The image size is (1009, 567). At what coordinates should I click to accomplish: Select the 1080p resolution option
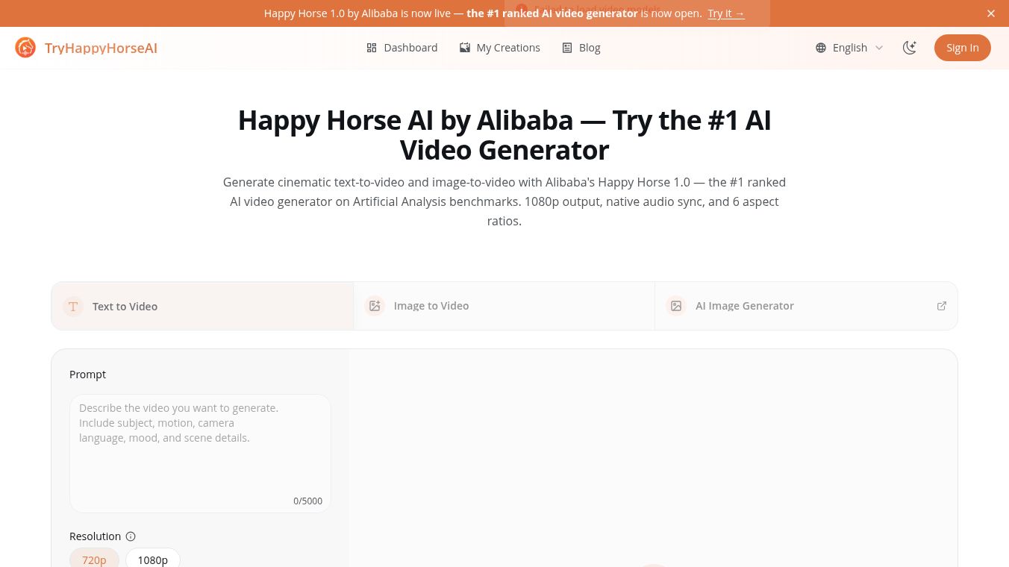[153, 560]
